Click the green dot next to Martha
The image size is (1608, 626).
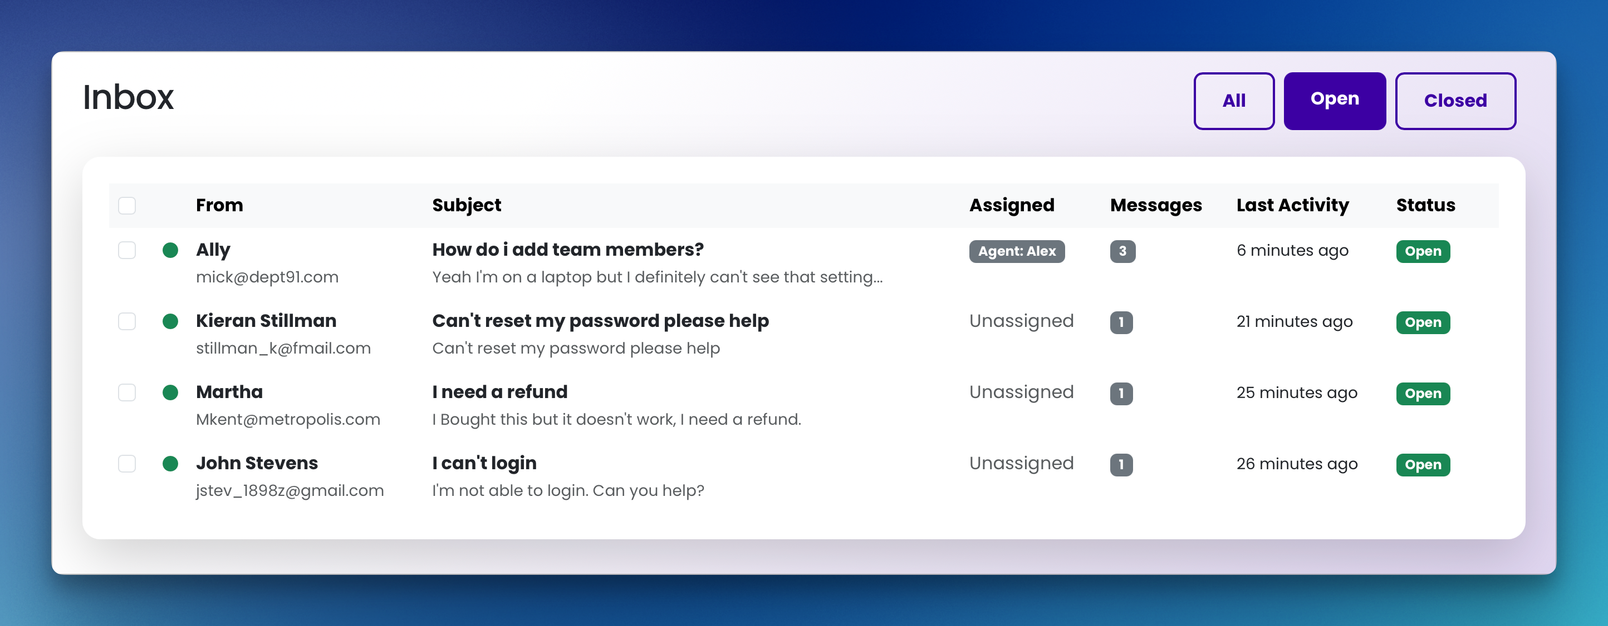coord(170,393)
